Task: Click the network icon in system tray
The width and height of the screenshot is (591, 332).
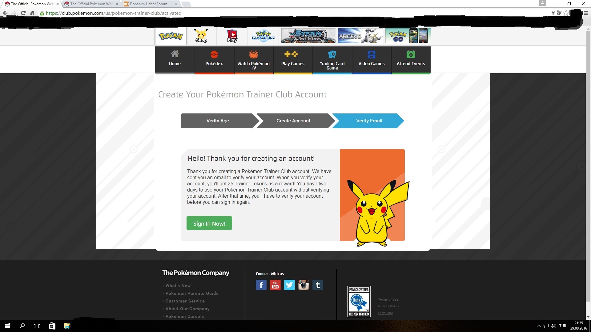Action: point(546,326)
